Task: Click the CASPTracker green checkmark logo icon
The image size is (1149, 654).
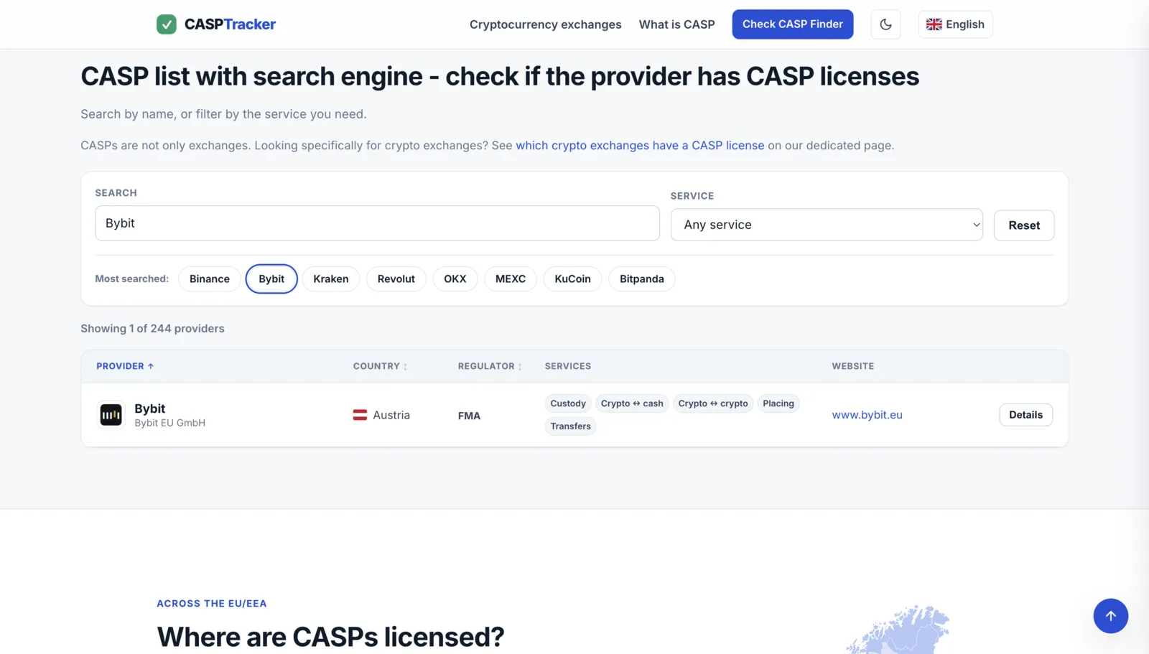Action: click(x=167, y=24)
